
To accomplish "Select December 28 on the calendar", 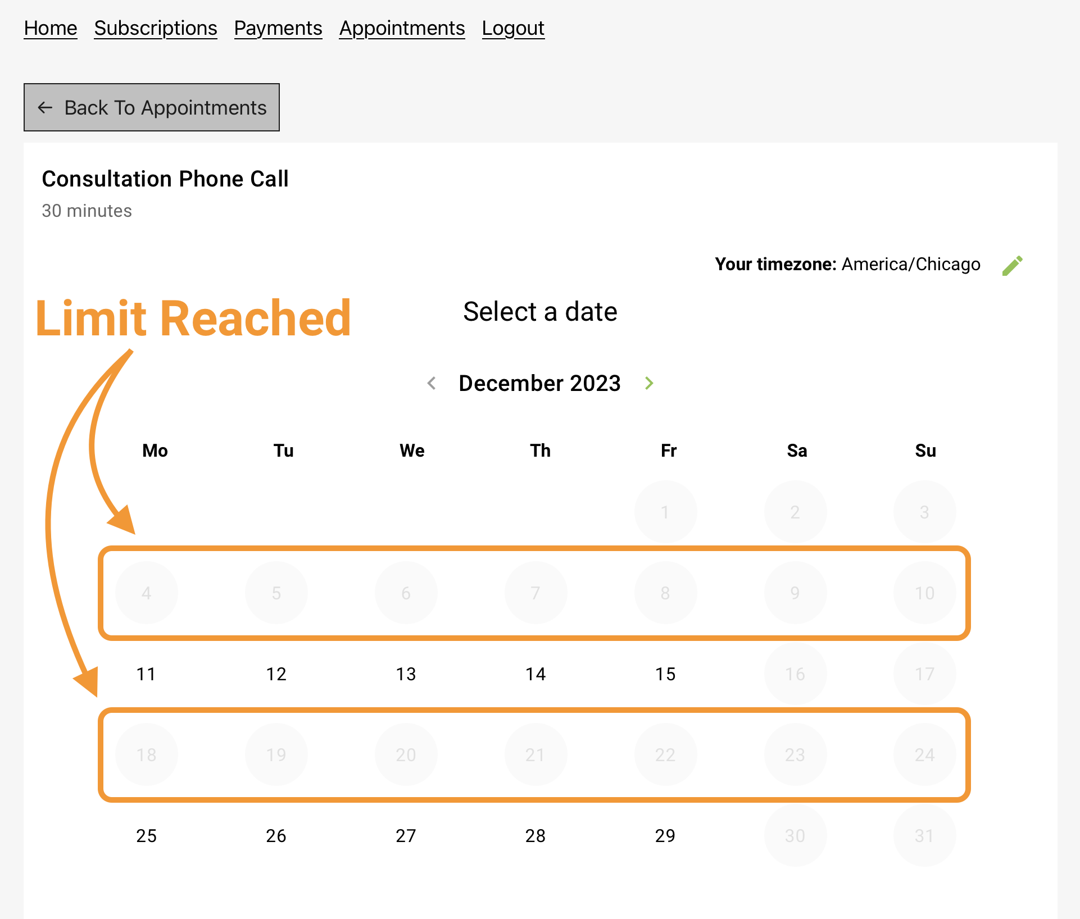I will tap(536, 835).
